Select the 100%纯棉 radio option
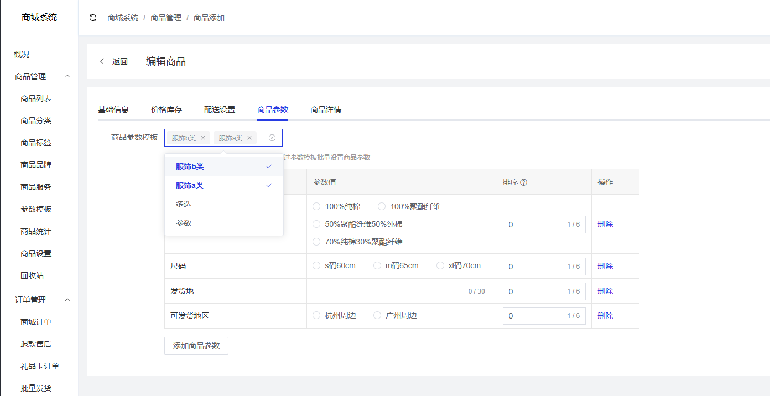Image resolution: width=770 pixels, height=396 pixels. click(316, 206)
